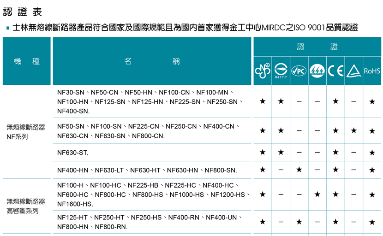Click the CE star in the NF50-SN row
383x236 pixels.
point(335,130)
